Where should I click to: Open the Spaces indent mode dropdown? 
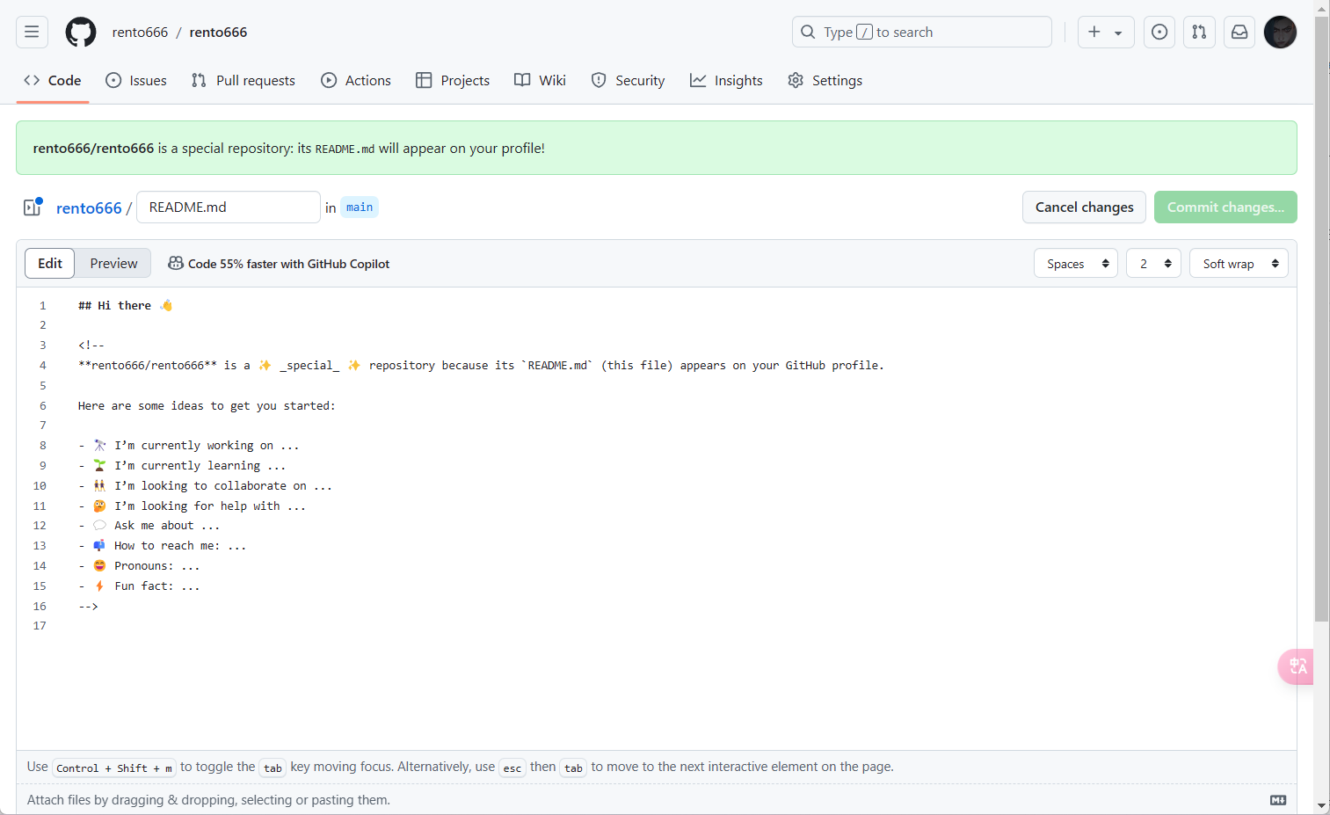1076,264
